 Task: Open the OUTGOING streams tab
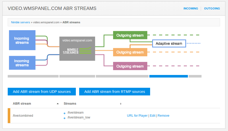click(212, 8)
